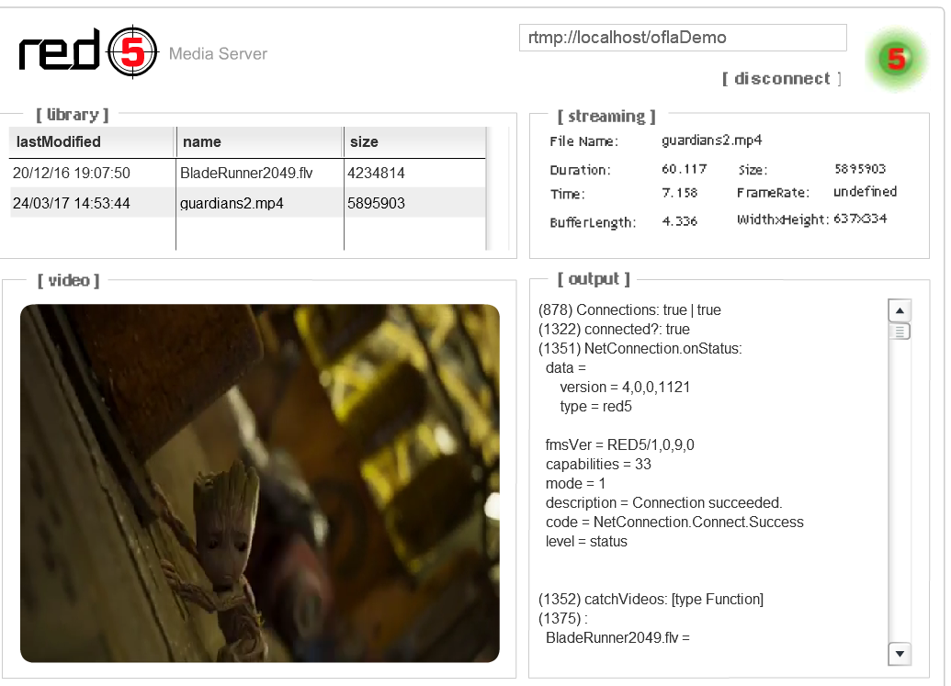The image size is (951, 686).
Task: Click output line 'type = red5'
Action: click(595, 406)
